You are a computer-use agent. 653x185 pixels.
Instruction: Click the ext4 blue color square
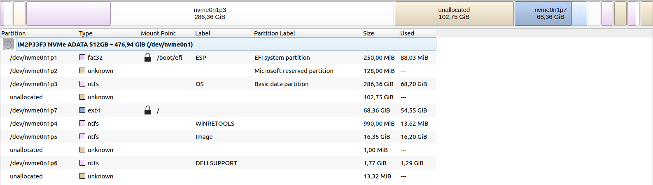pyautogui.click(x=82, y=110)
